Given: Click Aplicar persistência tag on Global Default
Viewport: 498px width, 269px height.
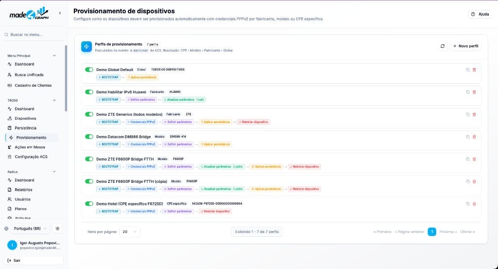Looking at the screenshot, I should (x=142, y=77).
